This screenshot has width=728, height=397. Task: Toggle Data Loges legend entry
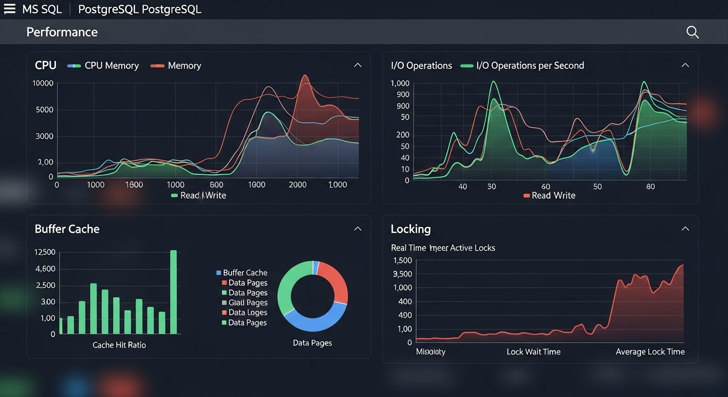pyautogui.click(x=245, y=312)
